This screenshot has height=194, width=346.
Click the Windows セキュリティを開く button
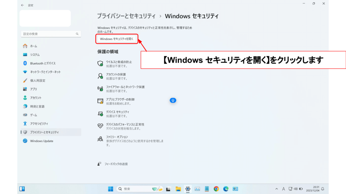pyautogui.click(x=117, y=39)
